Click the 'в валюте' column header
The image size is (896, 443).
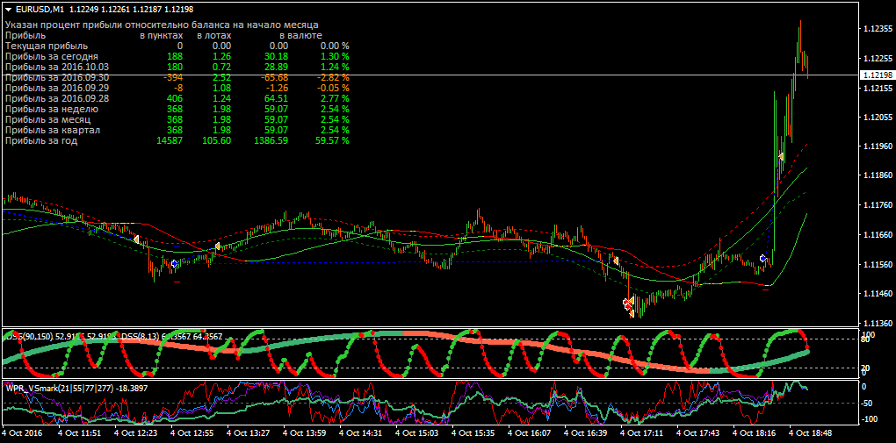[x=300, y=35]
